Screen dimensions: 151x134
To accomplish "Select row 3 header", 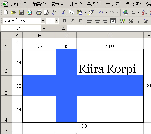I will [6, 86].
